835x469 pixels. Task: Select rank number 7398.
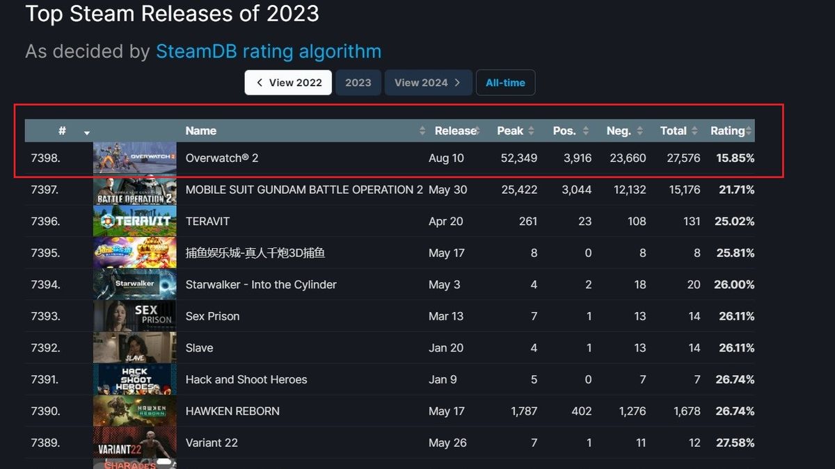pos(46,158)
